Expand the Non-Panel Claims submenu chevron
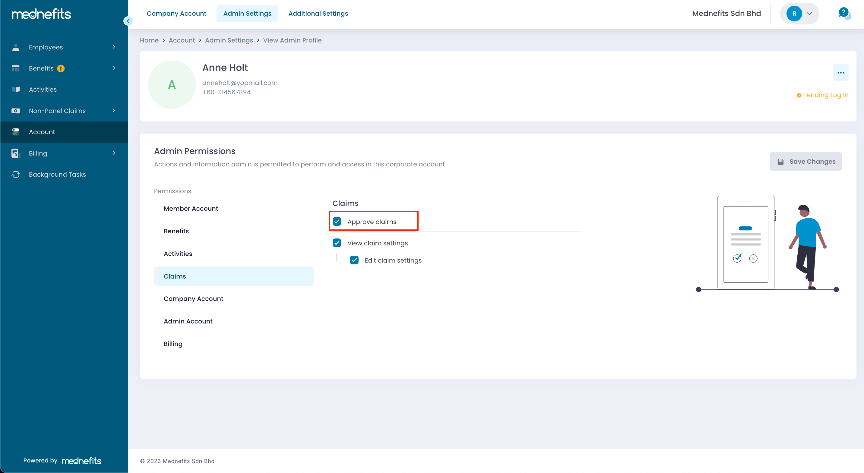 pyautogui.click(x=114, y=111)
